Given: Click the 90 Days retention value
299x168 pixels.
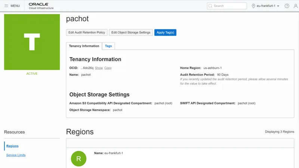Looking at the screenshot, I should pyautogui.click(x=223, y=74).
